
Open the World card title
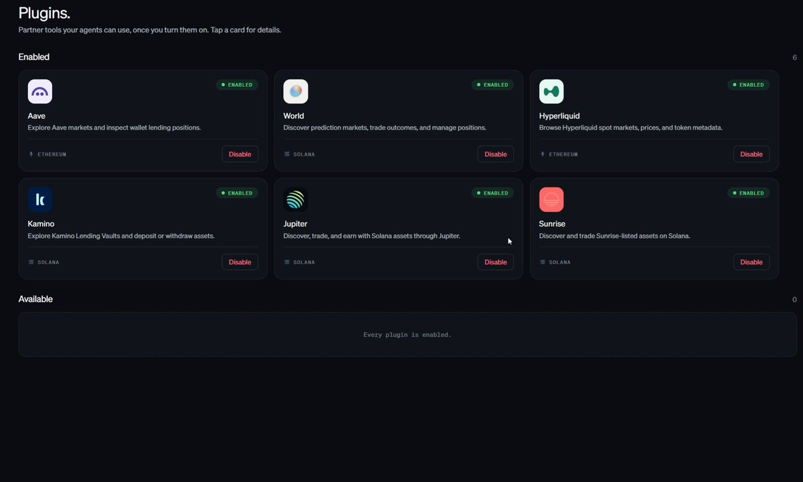tap(294, 116)
